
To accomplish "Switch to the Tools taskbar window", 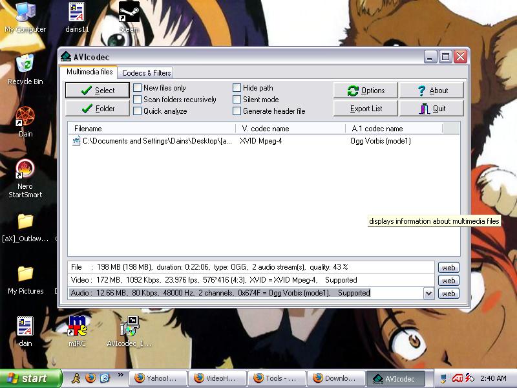I will pos(277,378).
